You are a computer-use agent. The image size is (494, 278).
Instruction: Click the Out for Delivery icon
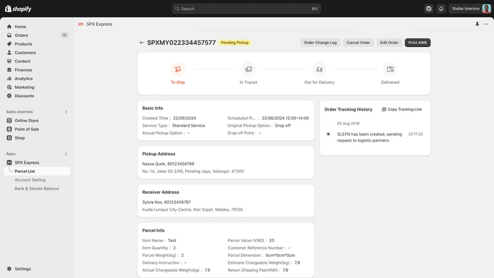pos(319,69)
